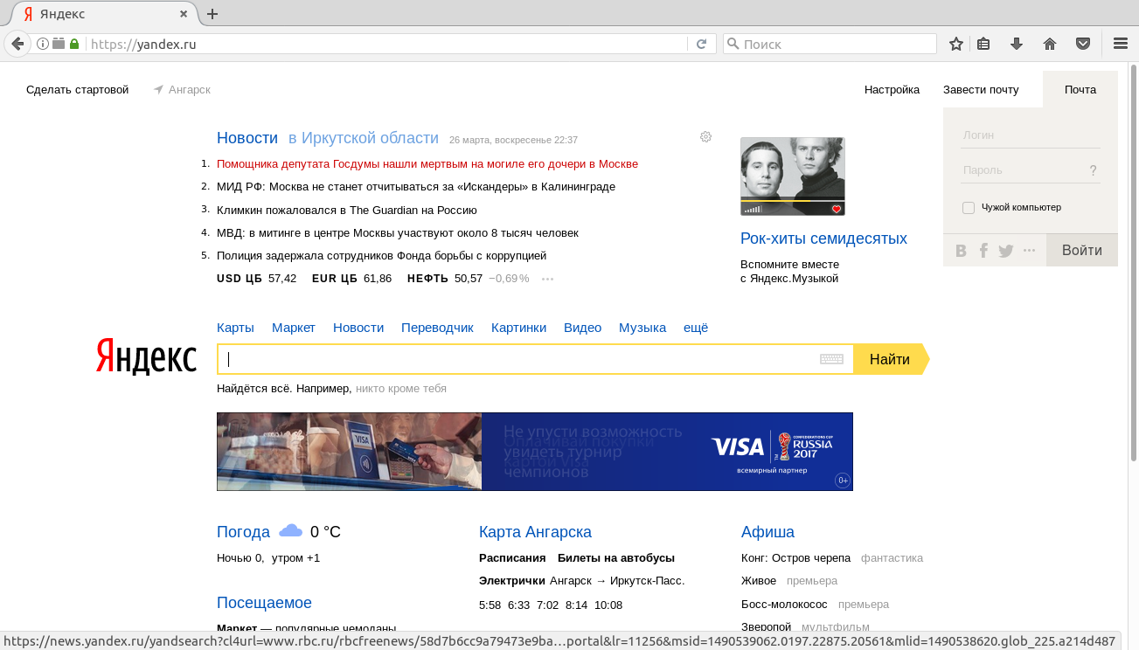The image size is (1139, 650).
Task: Open headline 'Климкин пожаловался в The Guardian на Россию'
Action: [347, 210]
